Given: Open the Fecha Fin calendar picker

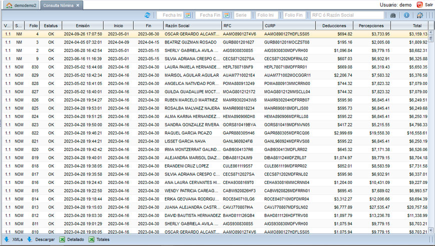Looking at the screenshot, I should pos(226,15).
